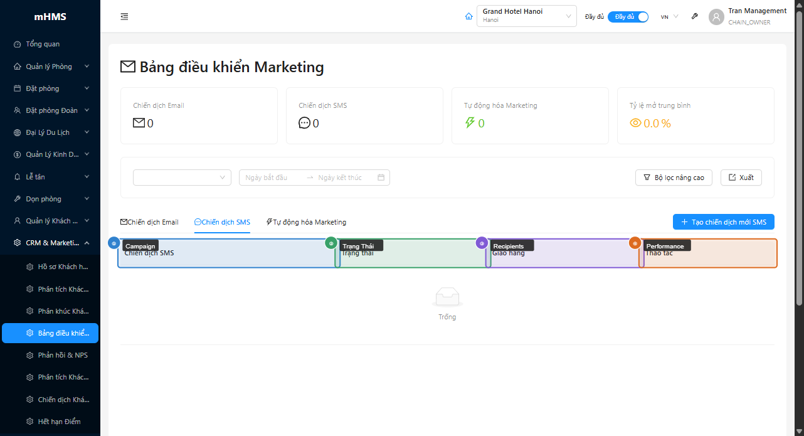Click the Ngày bắt đầu date field

(x=271, y=178)
